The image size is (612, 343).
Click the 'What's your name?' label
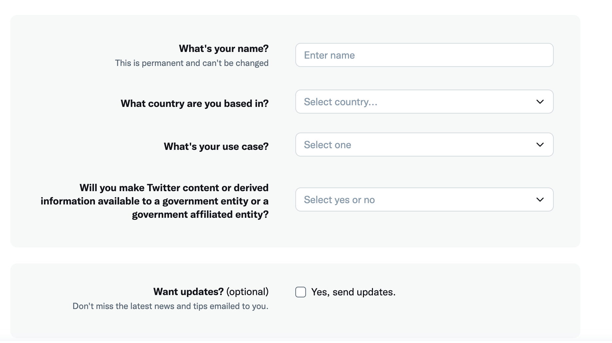pyautogui.click(x=224, y=49)
